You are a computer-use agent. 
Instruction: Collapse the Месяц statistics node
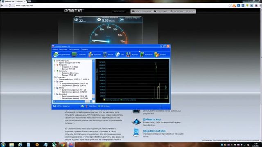click(x=54, y=88)
